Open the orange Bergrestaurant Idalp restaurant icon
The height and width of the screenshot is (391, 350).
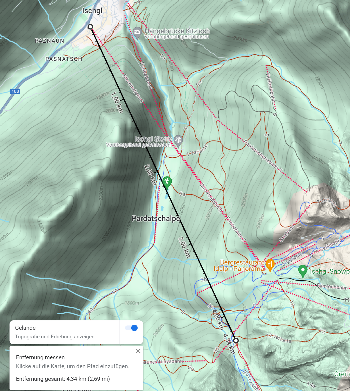[x=270, y=264]
